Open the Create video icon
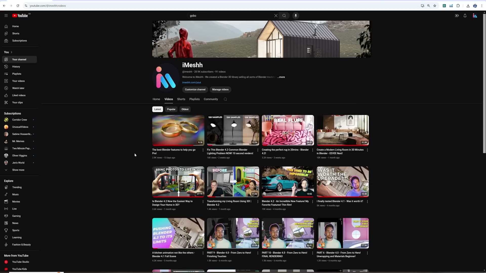The image size is (486, 273). [457, 16]
